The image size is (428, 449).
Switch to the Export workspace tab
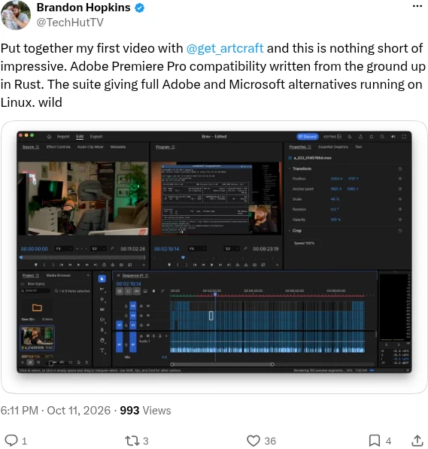(x=96, y=137)
